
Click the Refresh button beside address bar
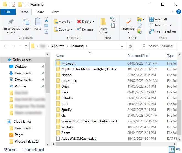click(130, 46)
